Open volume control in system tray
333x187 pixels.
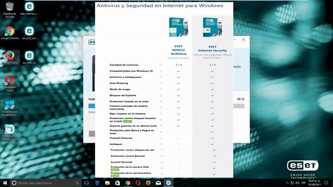point(298,183)
